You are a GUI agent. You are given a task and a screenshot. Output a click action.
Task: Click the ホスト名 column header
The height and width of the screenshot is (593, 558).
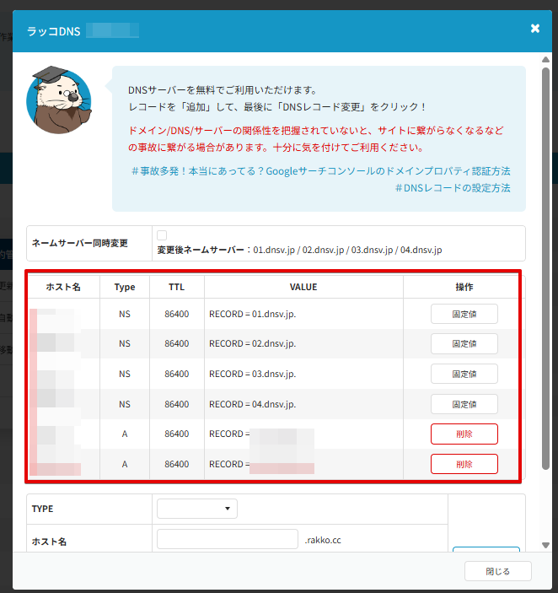point(63,287)
